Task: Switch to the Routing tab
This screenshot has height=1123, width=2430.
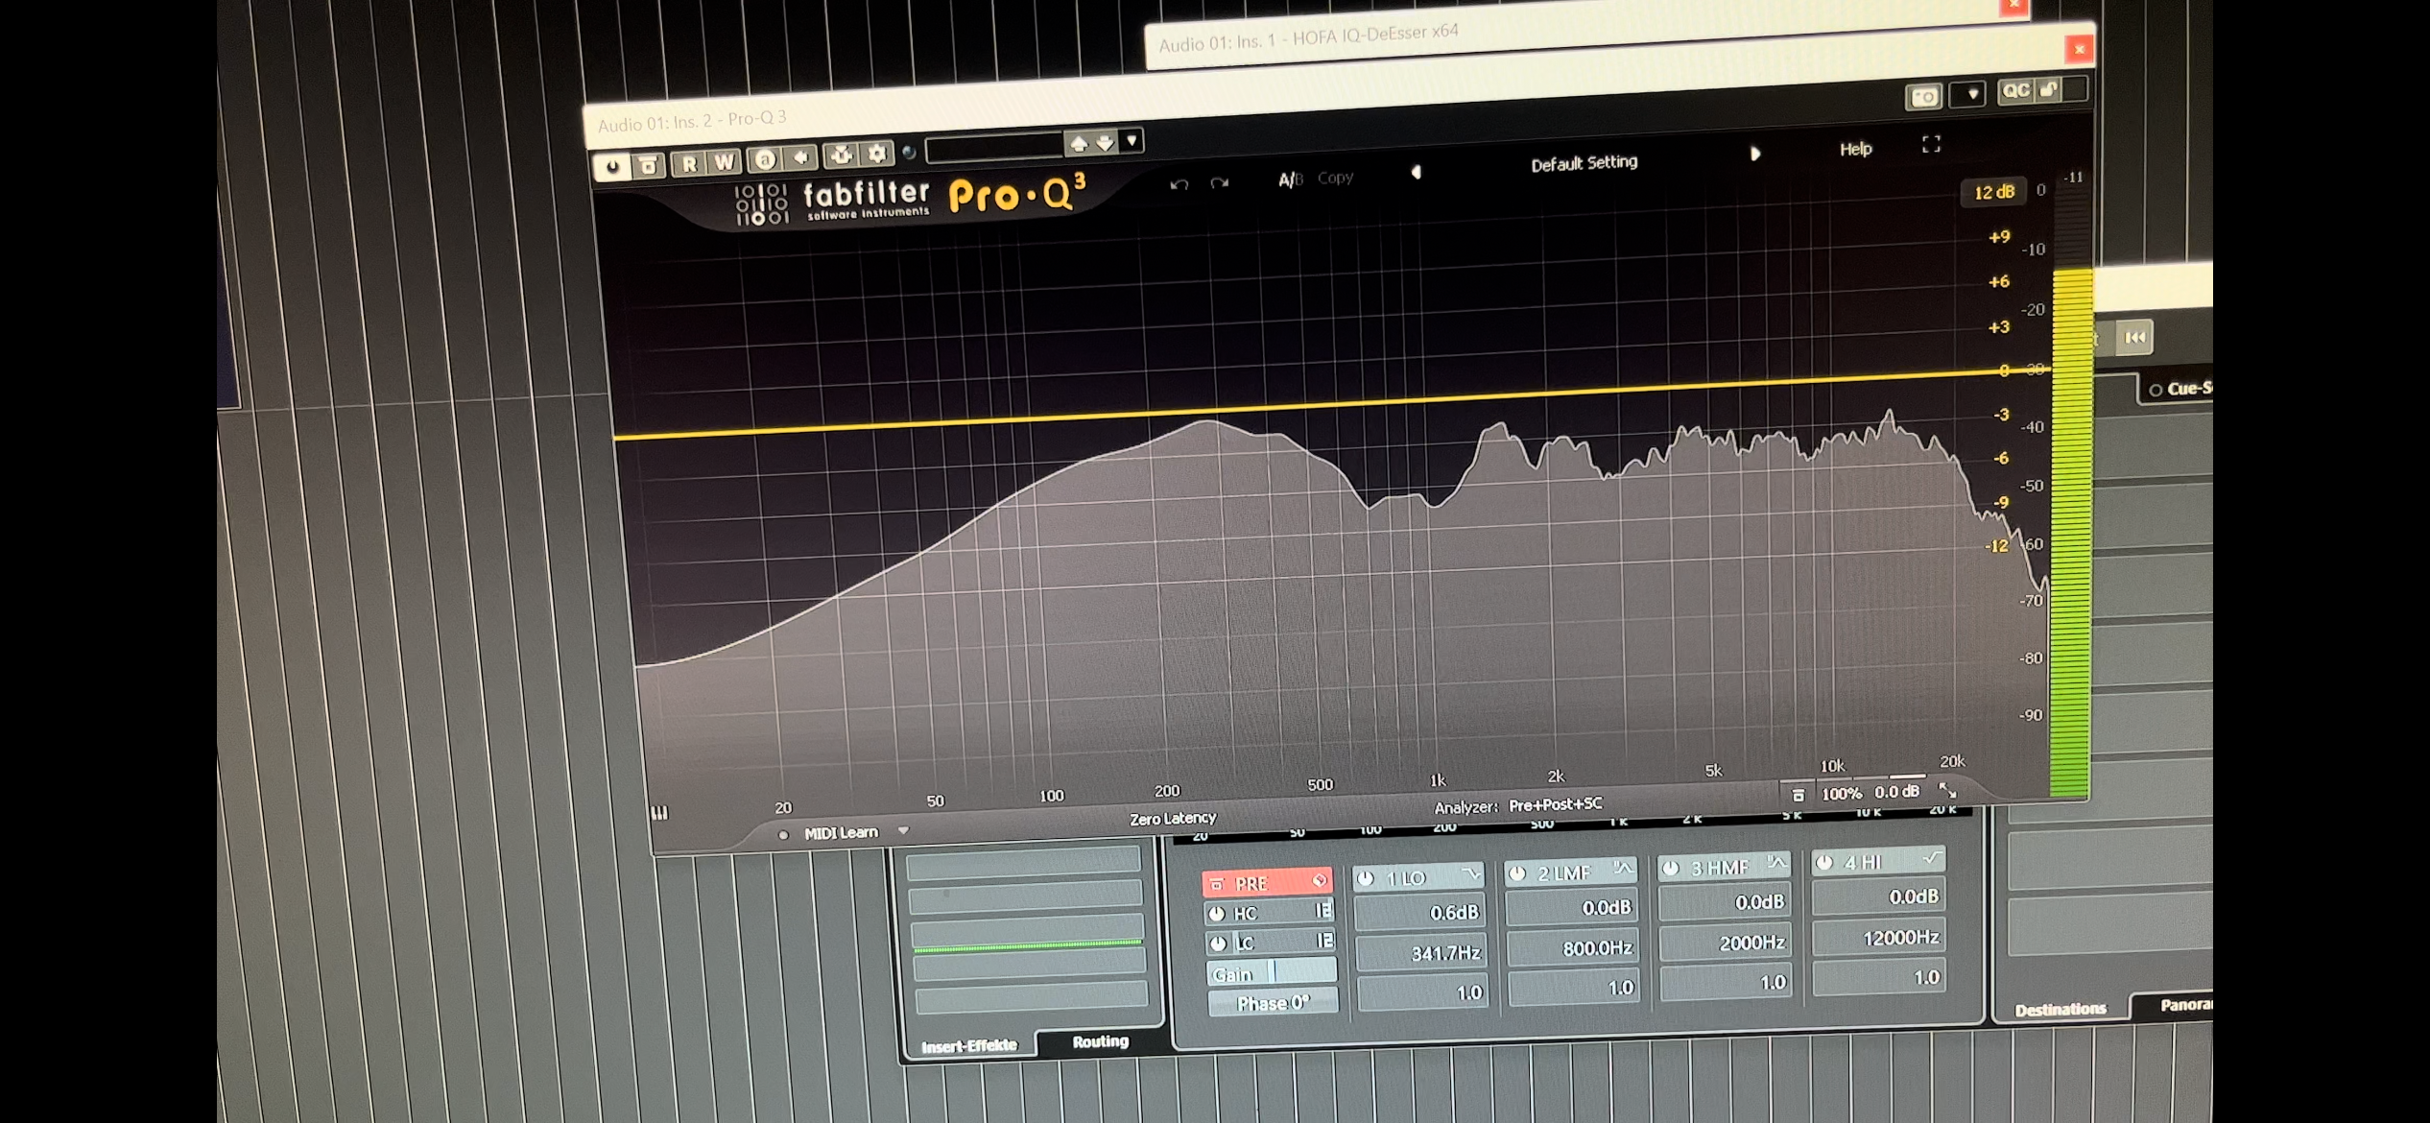Action: coord(1101,1042)
